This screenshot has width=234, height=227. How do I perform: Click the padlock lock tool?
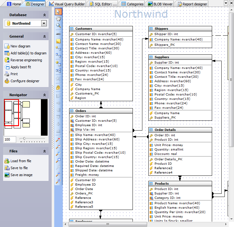(x=58, y=88)
